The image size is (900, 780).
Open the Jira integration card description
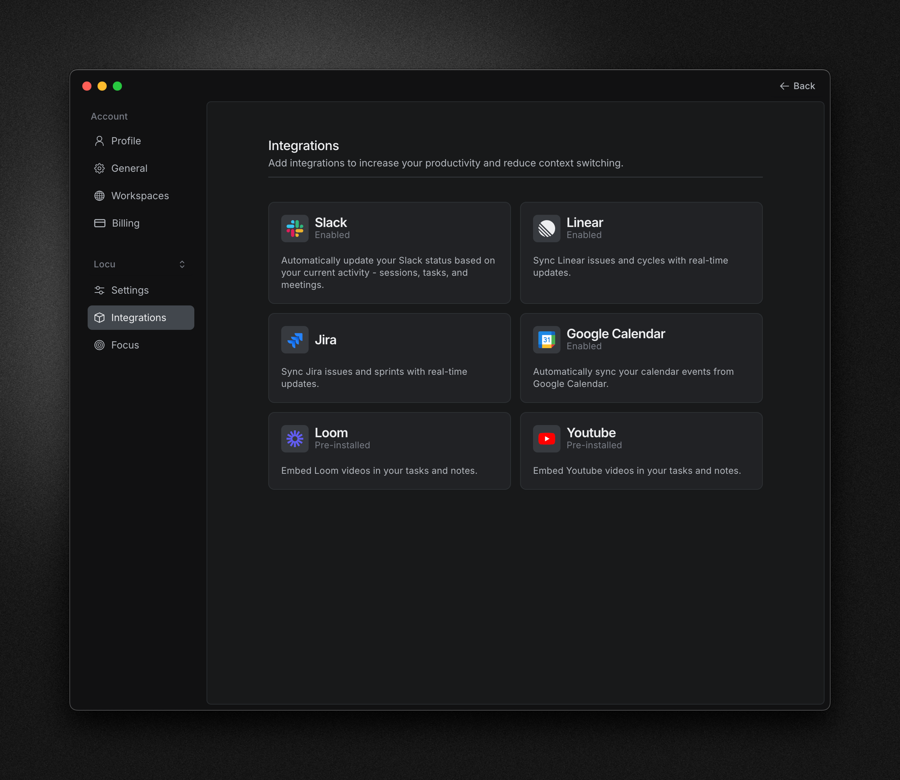coord(373,377)
